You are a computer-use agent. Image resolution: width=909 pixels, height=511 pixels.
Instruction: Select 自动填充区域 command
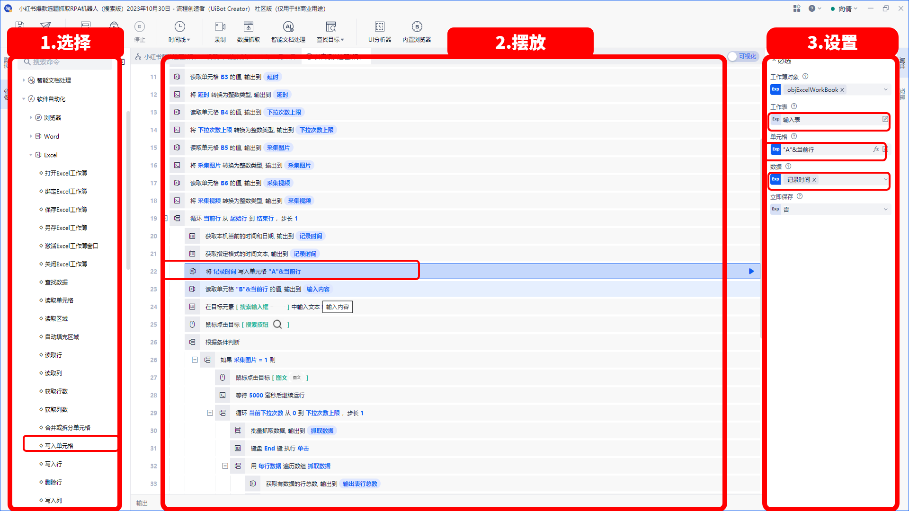click(x=62, y=337)
